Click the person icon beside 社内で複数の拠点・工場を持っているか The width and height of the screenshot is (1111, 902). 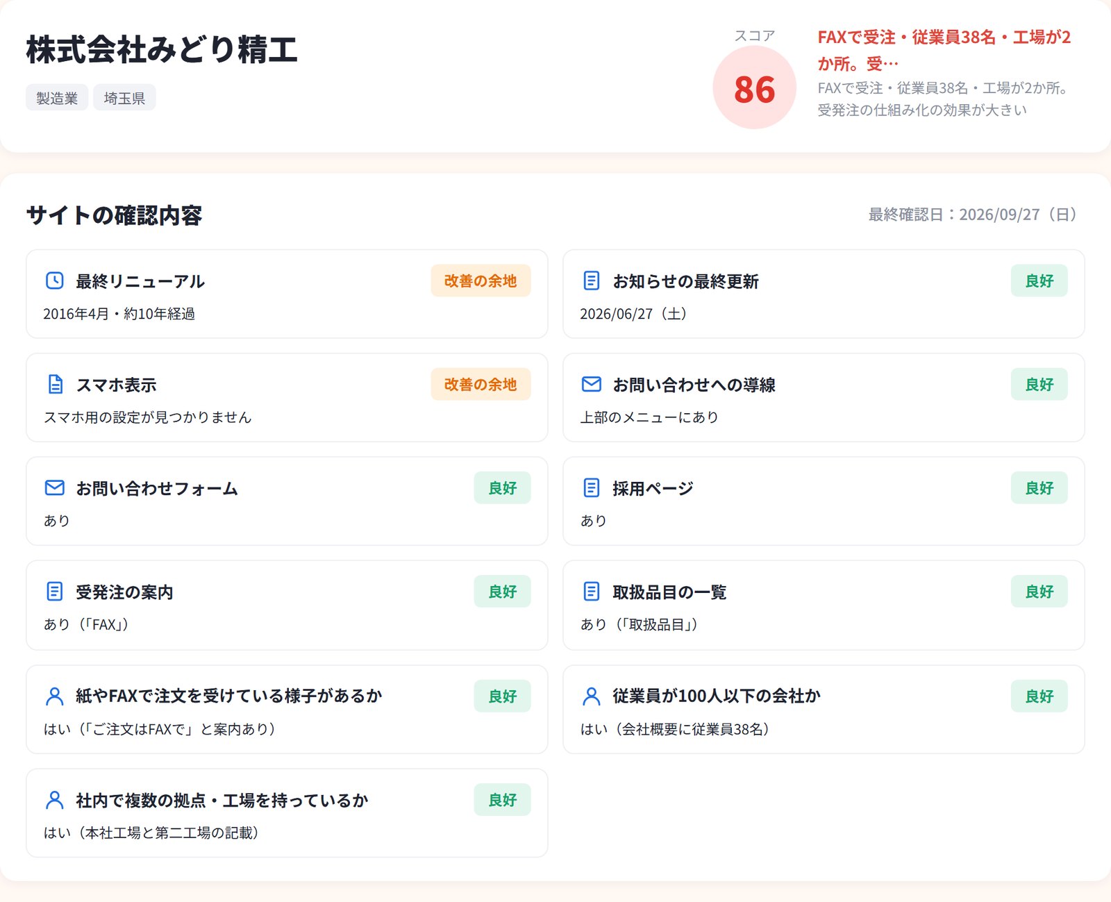[x=55, y=800]
